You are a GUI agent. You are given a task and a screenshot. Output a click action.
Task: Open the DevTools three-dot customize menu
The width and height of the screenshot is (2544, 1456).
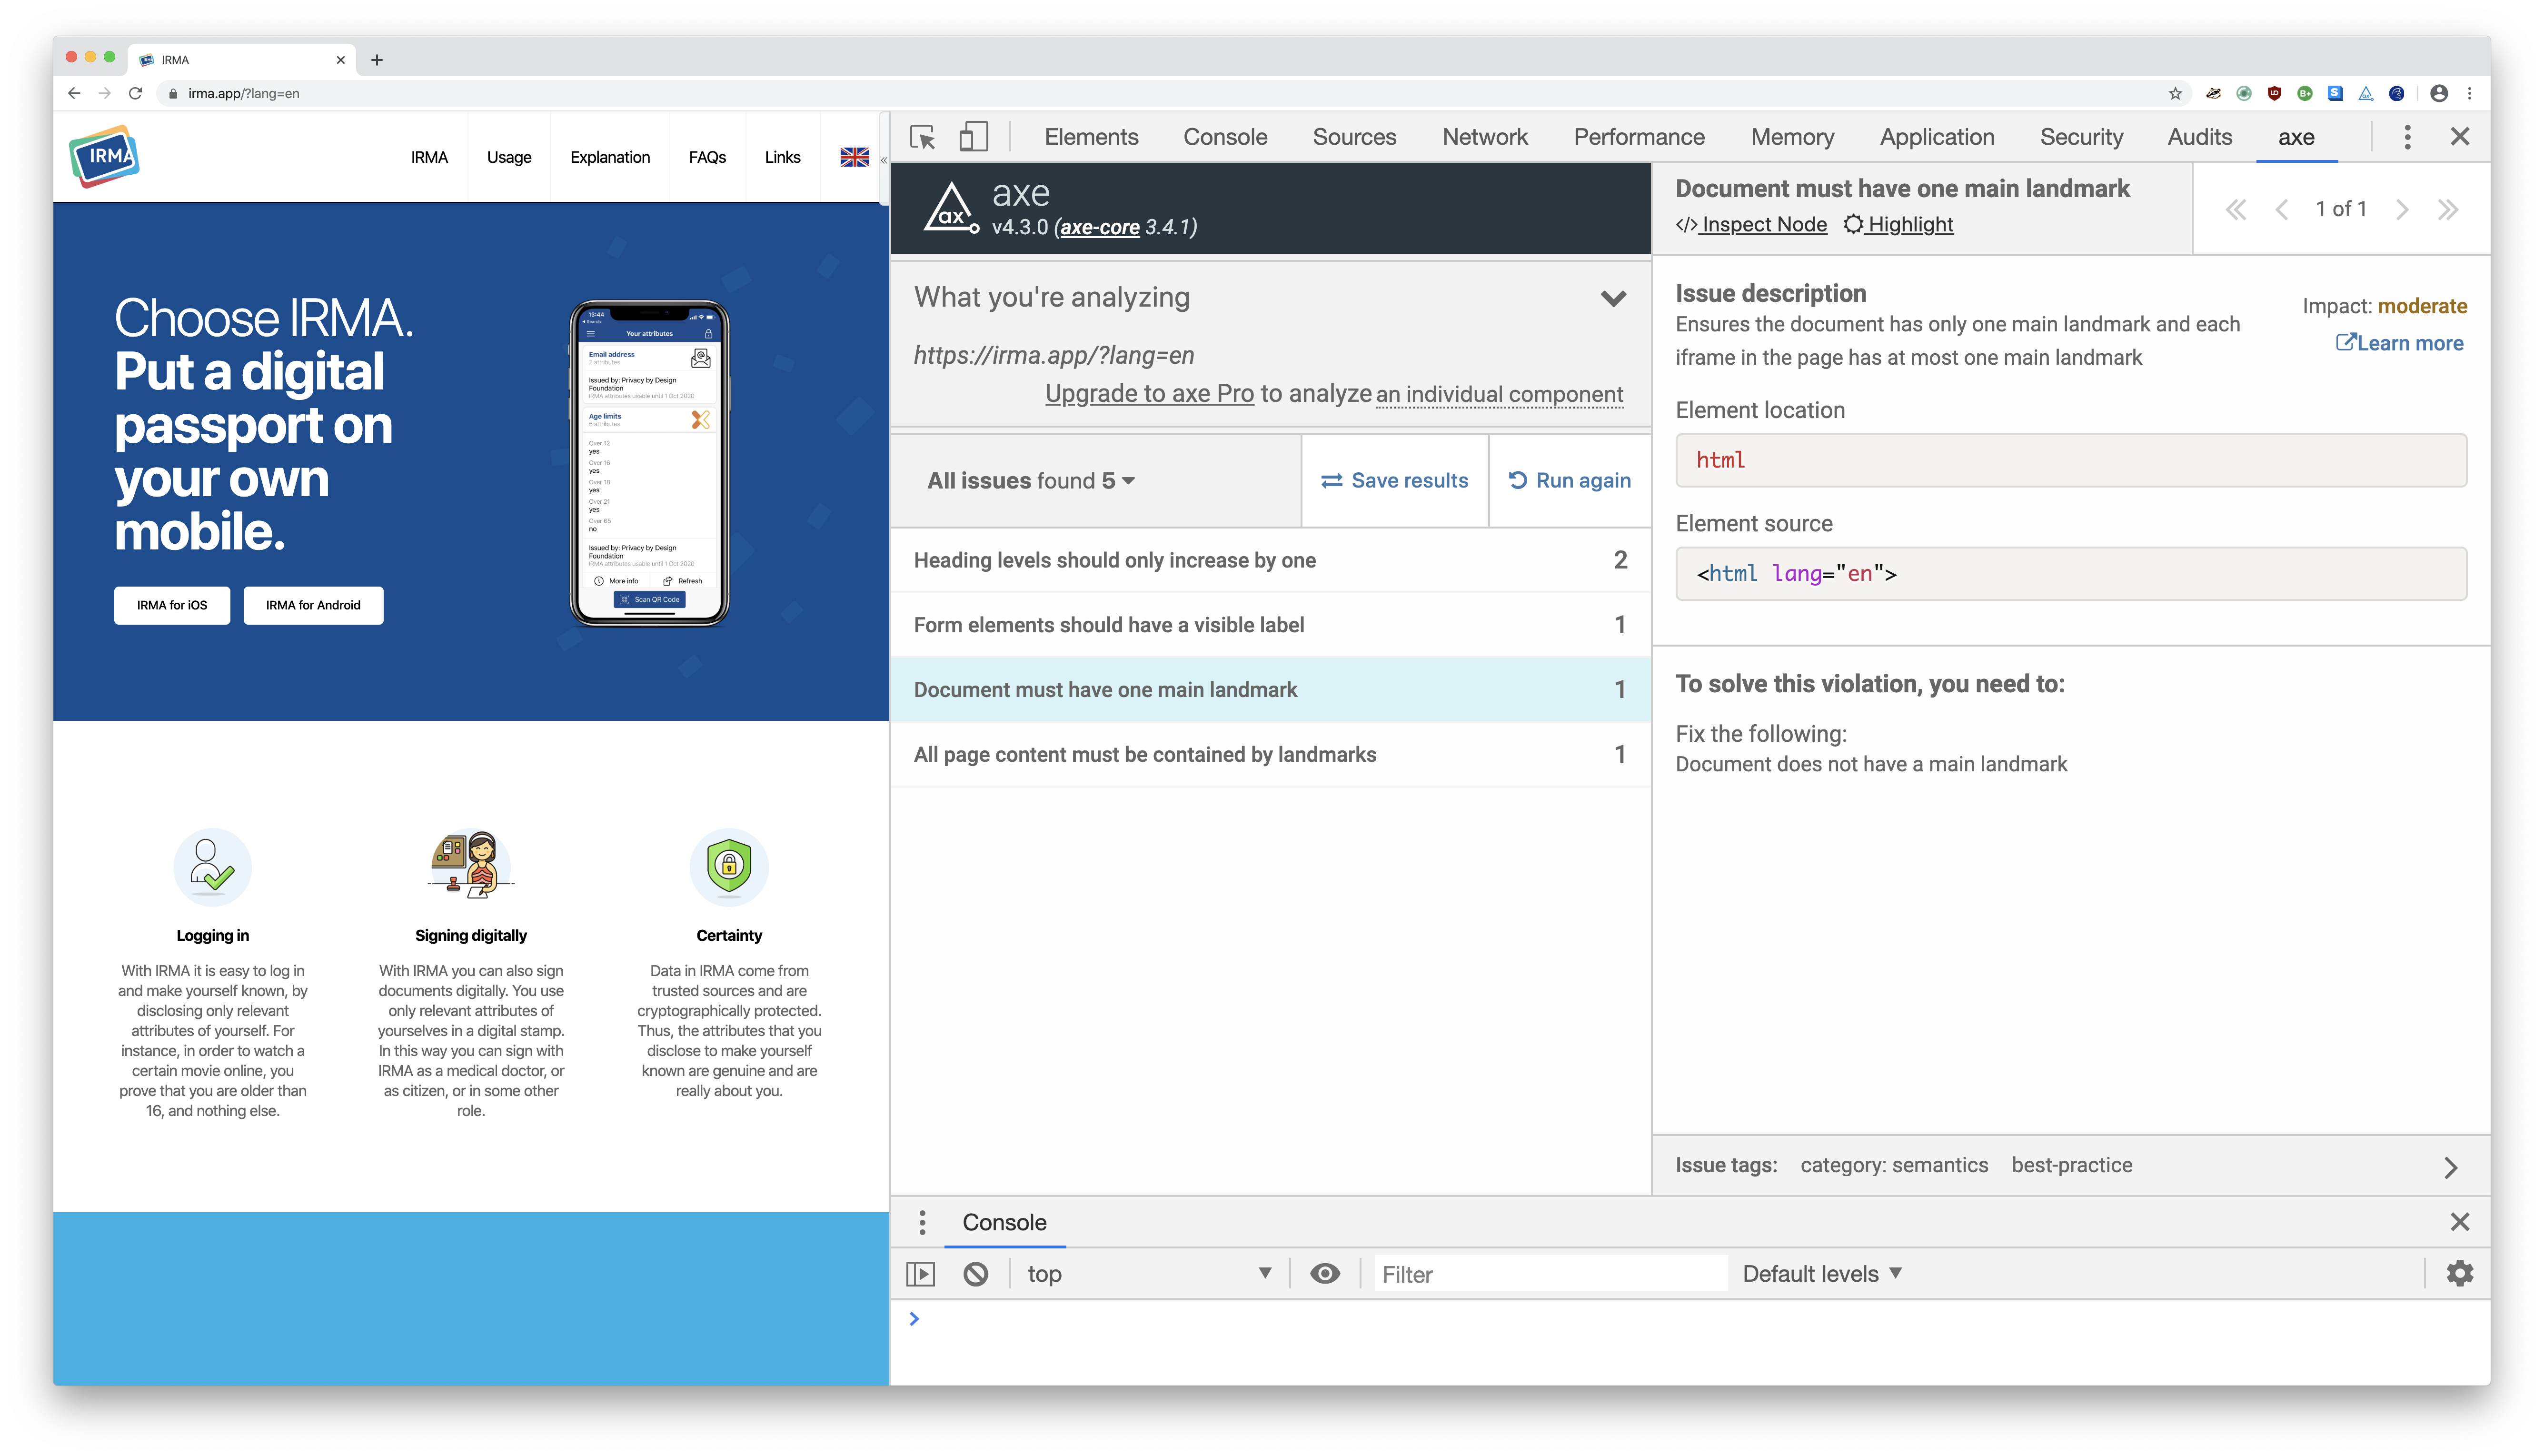pyautogui.click(x=2407, y=137)
